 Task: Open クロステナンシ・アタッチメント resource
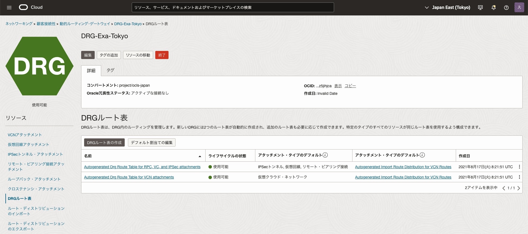coord(36,189)
